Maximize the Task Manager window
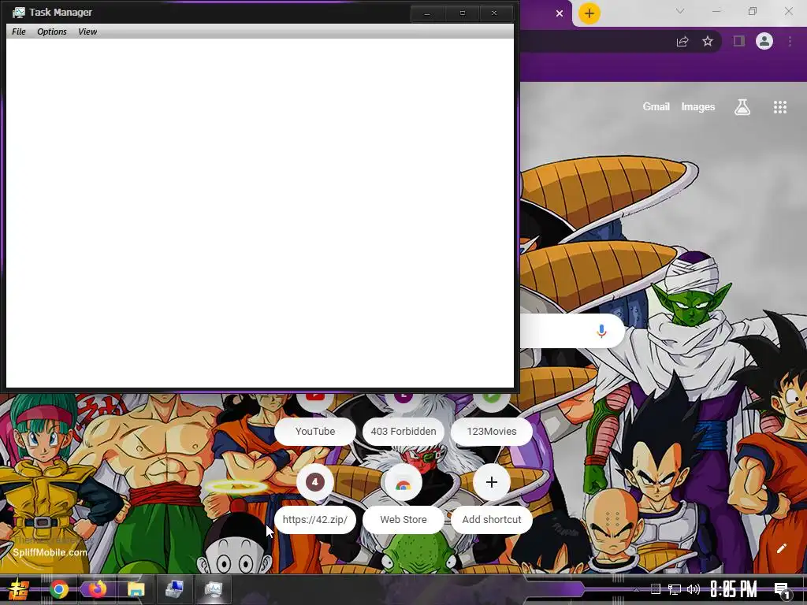 pyautogui.click(x=462, y=13)
